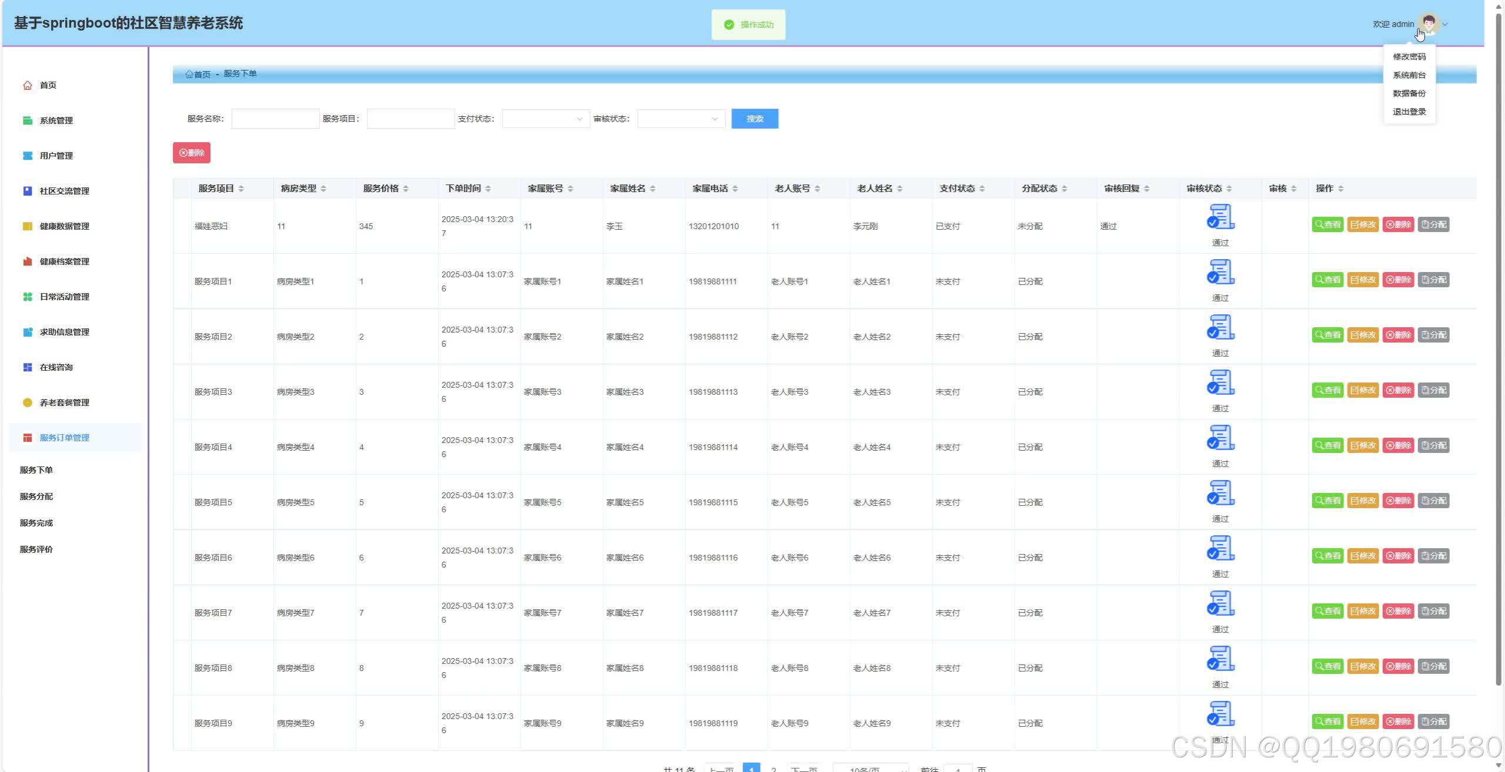The image size is (1505, 772).
Task: Click the 首页 home icon in sidebar
Action: click(28, 85)
